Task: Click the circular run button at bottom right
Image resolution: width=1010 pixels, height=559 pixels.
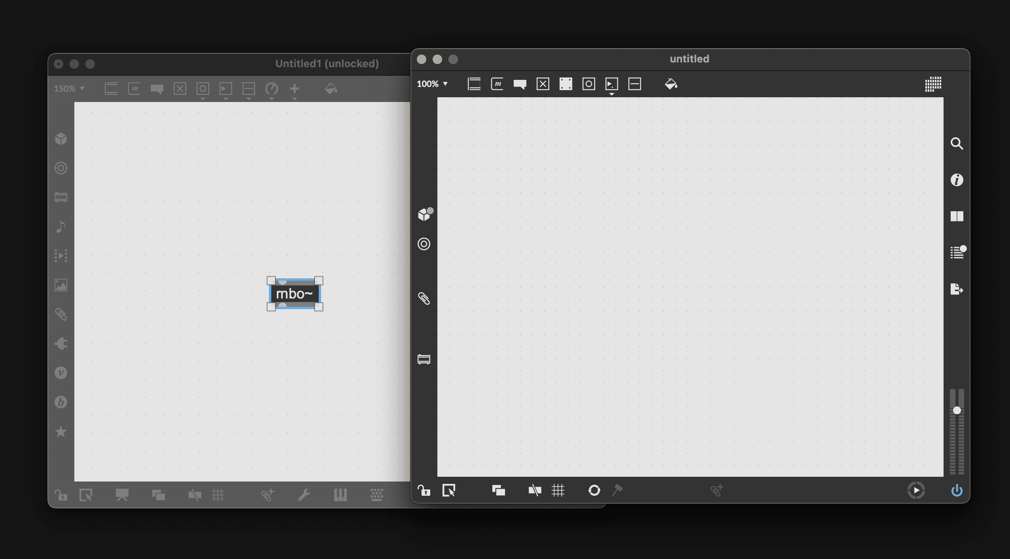Action: click(x=917, y=490)
